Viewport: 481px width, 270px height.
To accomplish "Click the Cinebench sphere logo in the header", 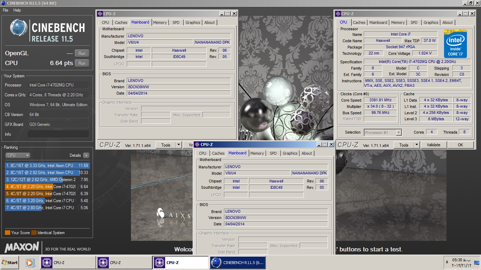I will [19, 28].
